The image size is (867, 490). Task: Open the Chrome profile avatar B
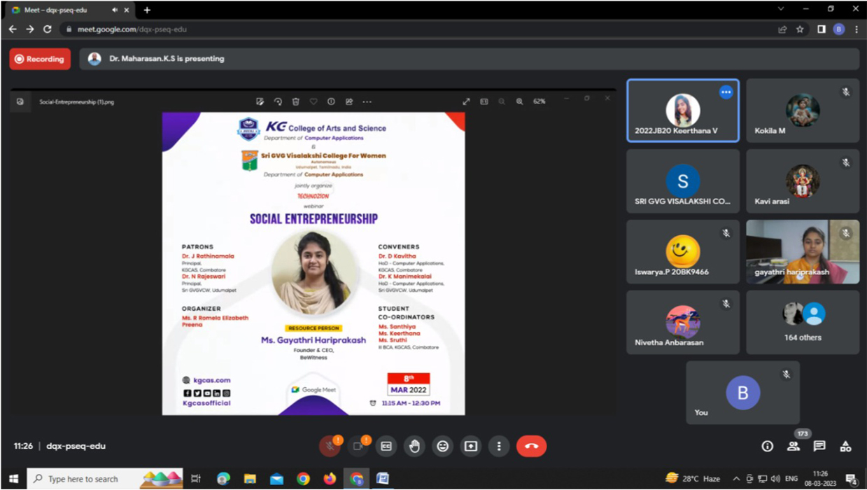coord(839,29)
